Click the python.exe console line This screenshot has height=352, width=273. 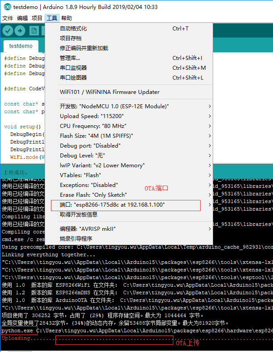(137, 331)
